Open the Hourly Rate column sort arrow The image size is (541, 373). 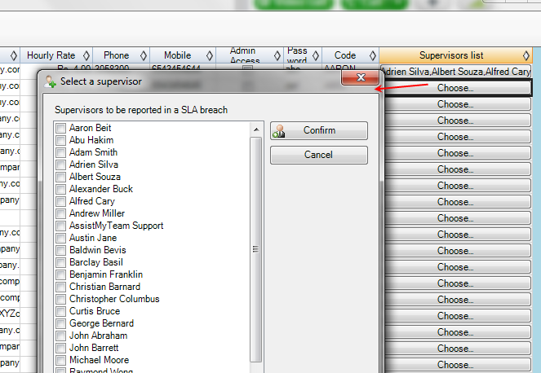tap(85, 55)
